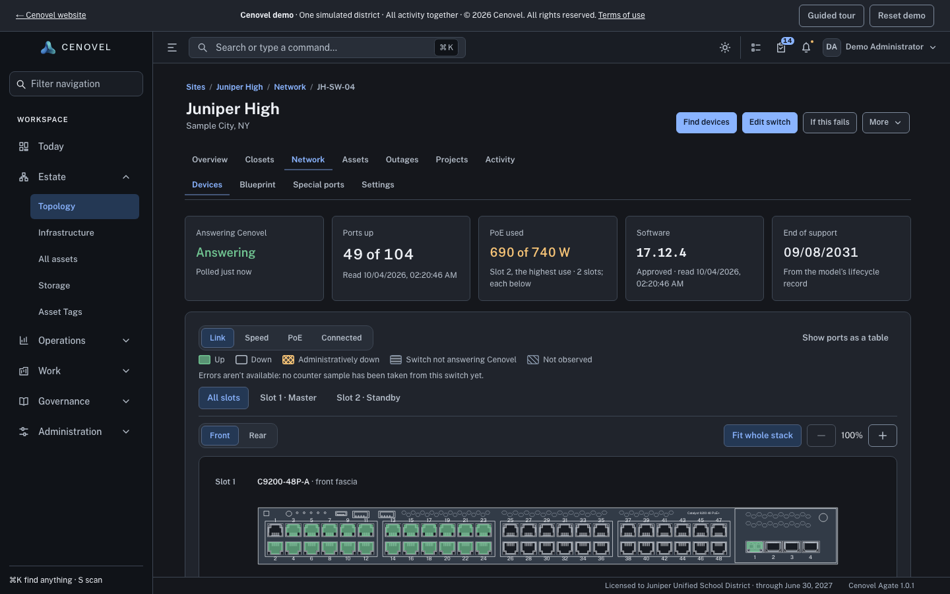Click the Edit switch button
Viewport: 950px width, 594px height.
coord(770,123)
